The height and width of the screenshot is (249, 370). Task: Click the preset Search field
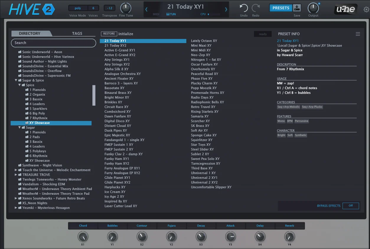click(53, 43)
